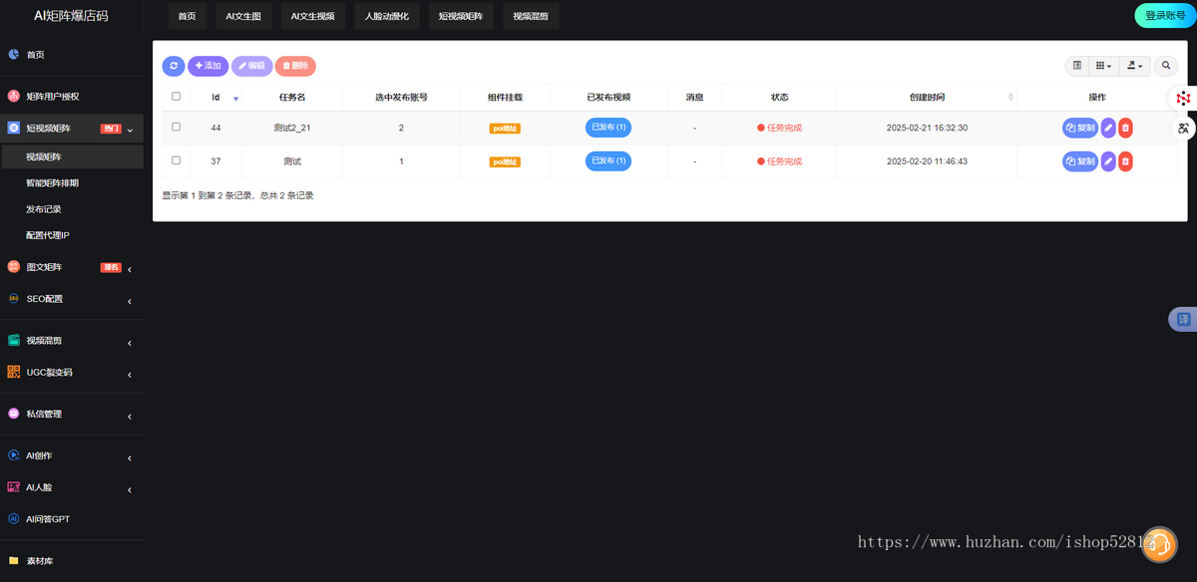Check the checkbox for row Id 37
This screenshot has width=1197, height=582.
point(177,160)
